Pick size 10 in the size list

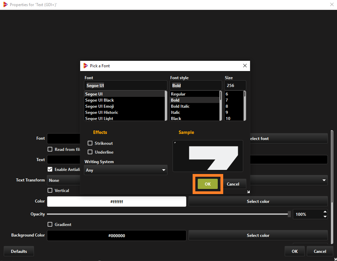(234, 118)
